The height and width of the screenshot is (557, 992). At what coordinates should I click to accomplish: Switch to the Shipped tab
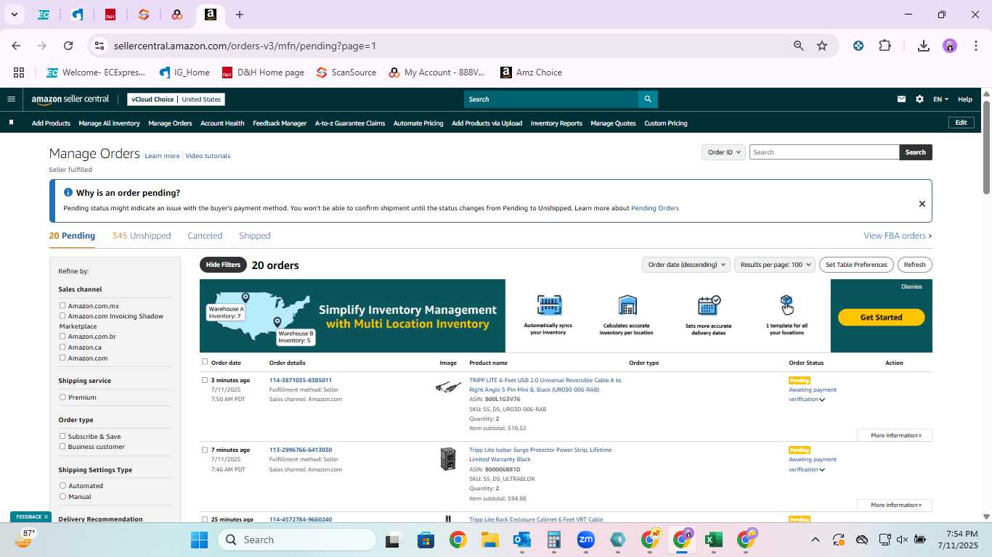click(x=254, y=236)
